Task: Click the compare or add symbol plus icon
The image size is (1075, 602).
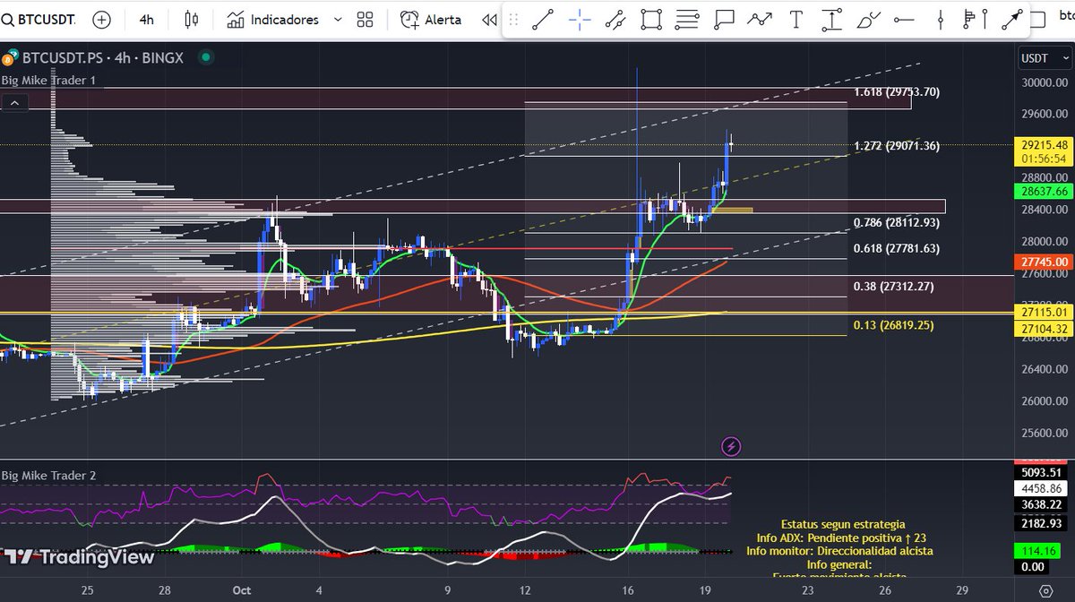Action: [x=102, y=19]
